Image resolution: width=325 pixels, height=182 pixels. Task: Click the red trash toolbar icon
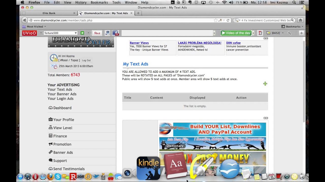click(x=260, y=33)
